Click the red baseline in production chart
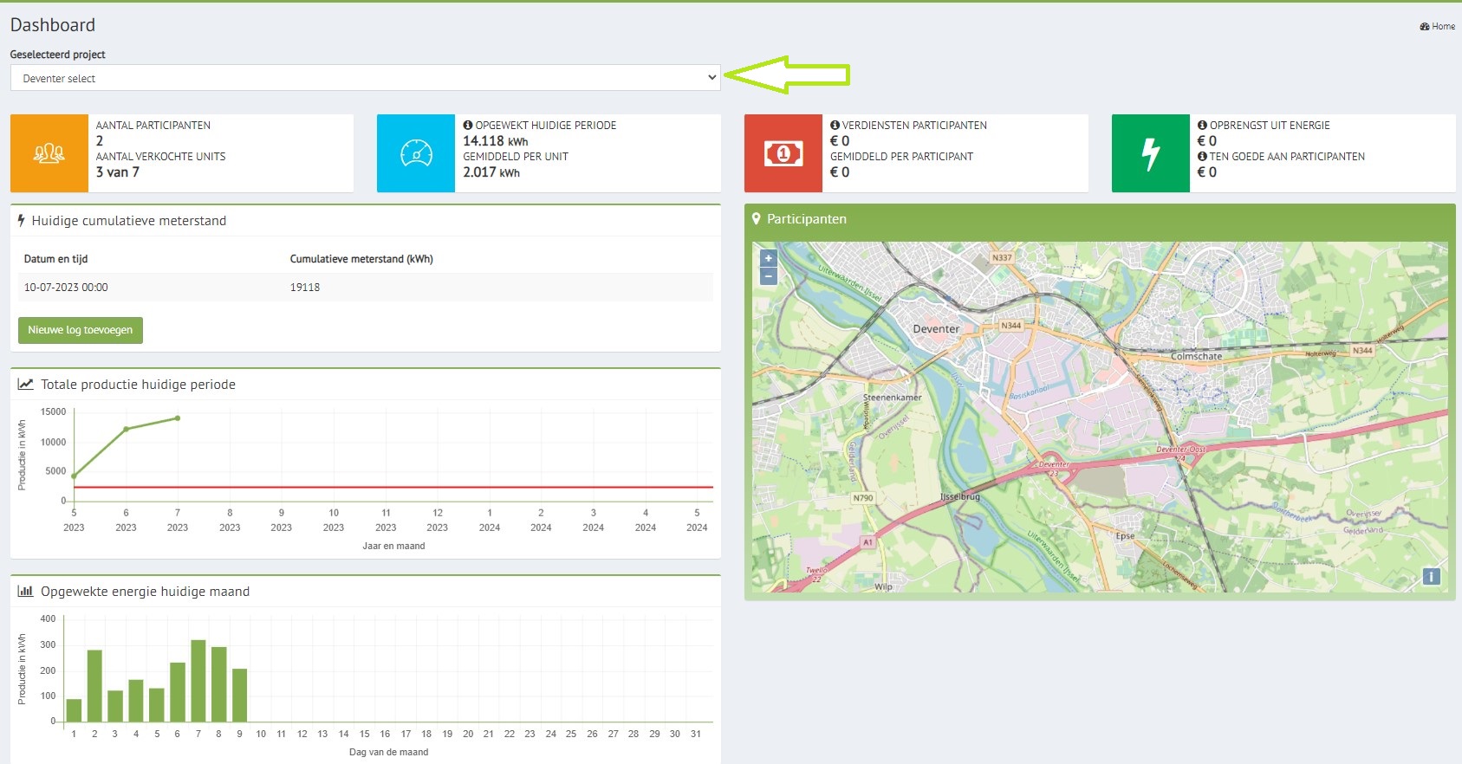Viewport: 1462px width, 764px height. coord(393,488)
